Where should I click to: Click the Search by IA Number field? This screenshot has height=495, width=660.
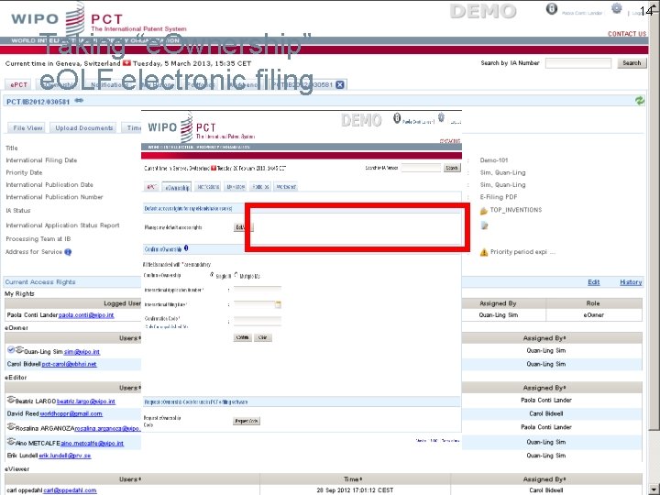577,63
